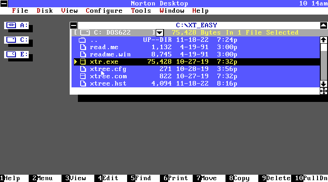328x182 pixels.
Task: Open the Help menu
Action: [200, 10]
